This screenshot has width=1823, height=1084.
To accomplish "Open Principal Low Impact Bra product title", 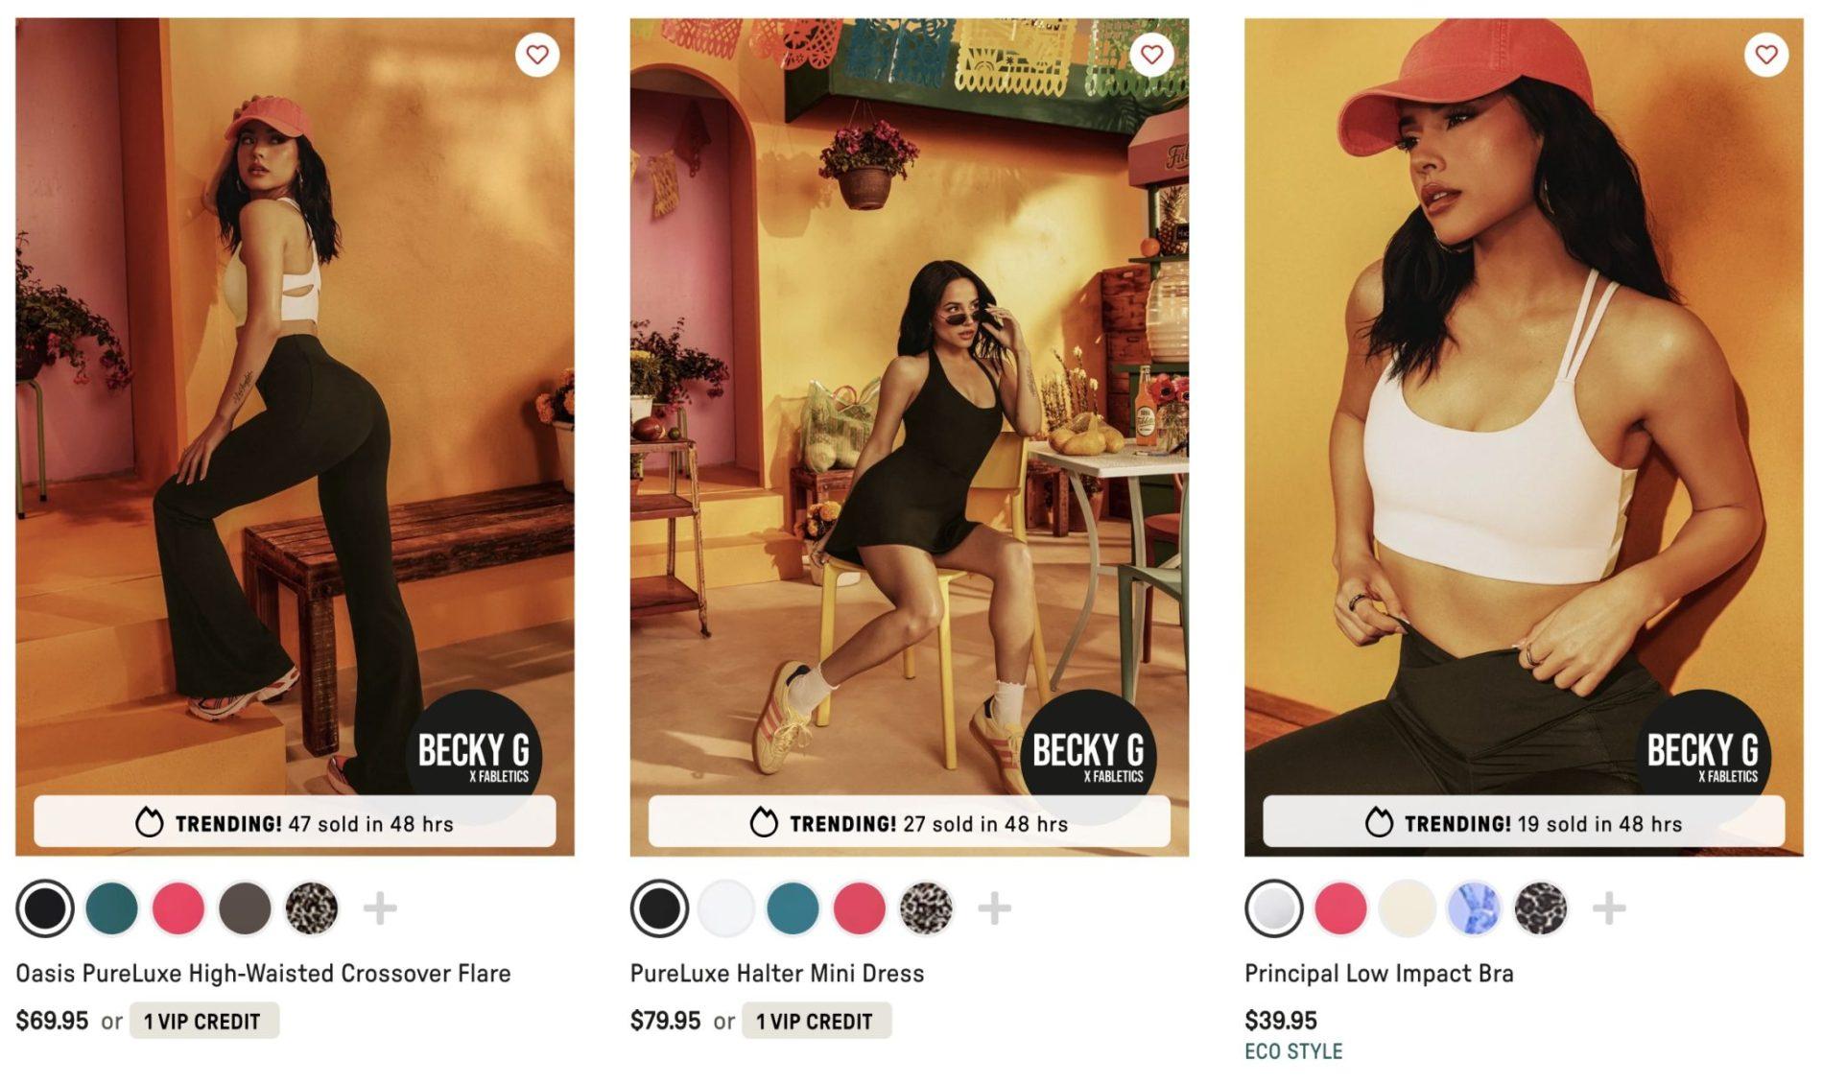I will point(1379,973).
